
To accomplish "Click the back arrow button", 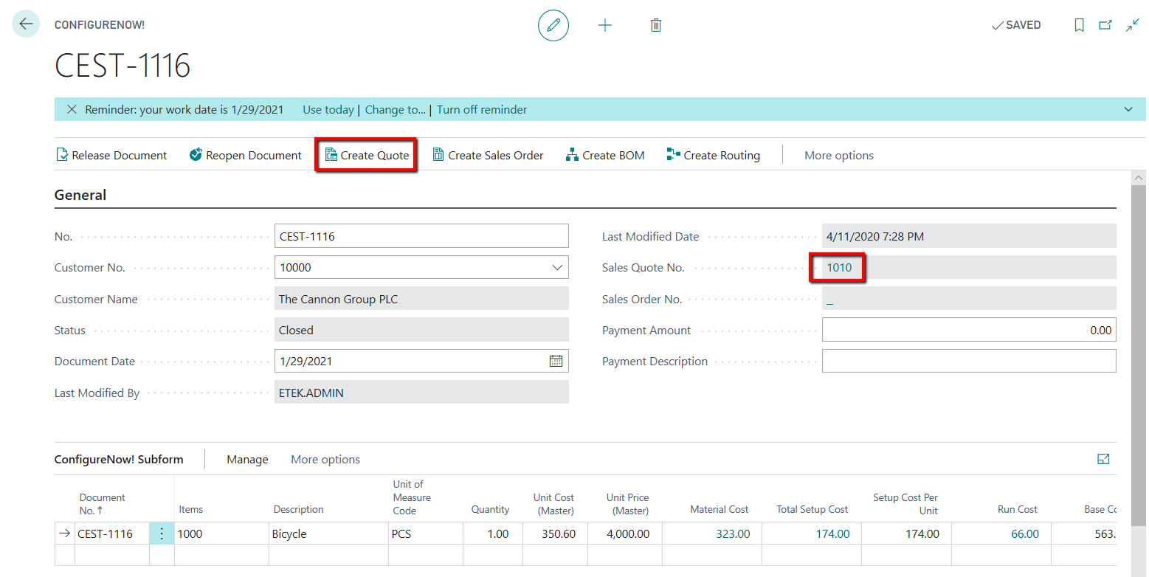I will tap(26, 24).
